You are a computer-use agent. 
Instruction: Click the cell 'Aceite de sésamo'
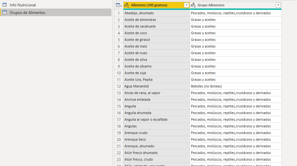156,66
